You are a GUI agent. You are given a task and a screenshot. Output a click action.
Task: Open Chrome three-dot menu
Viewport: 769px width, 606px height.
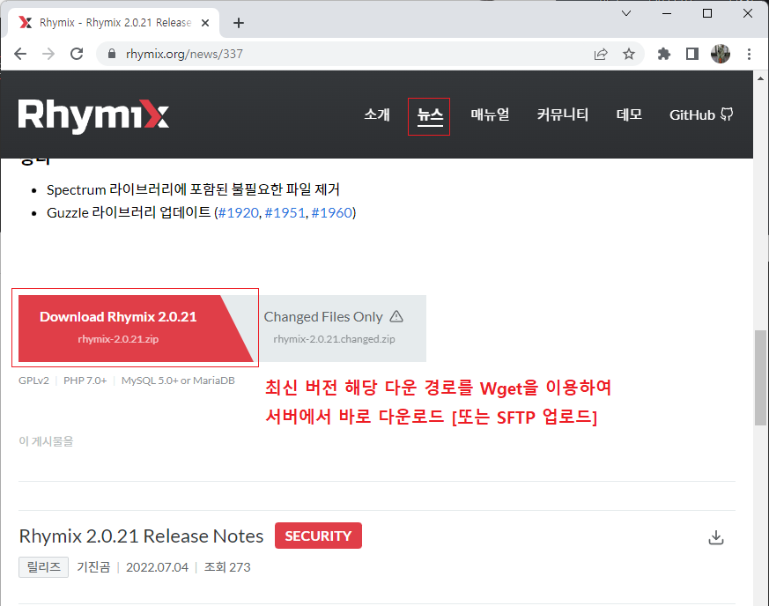click(749, 54)
